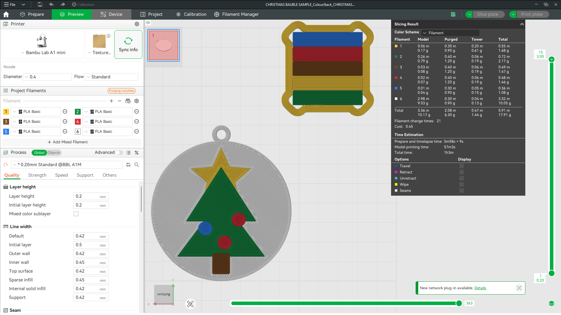561x315 pixels.
Task: Collapse the left sidebar toggle
Action: pyautogui.click(x=148, y=23)
